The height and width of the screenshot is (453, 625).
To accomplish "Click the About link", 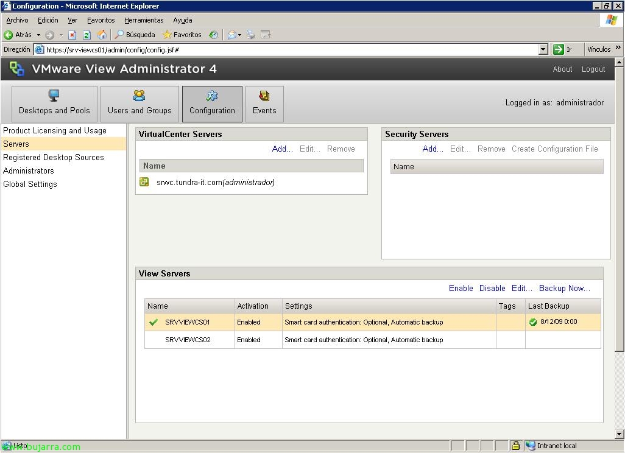I will (562, 69).
